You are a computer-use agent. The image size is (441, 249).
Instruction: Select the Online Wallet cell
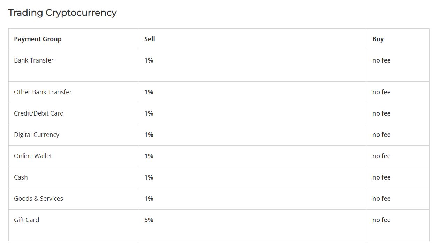(x=33, y=156)
